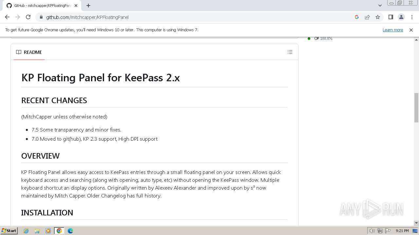
Task: View site information lock icon
Action: point(41,17)
